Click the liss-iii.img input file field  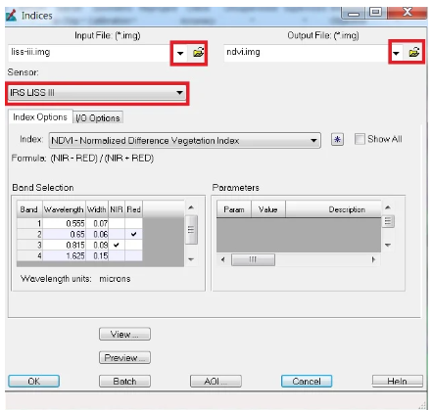pyautogui.click(x=88, y=53)
